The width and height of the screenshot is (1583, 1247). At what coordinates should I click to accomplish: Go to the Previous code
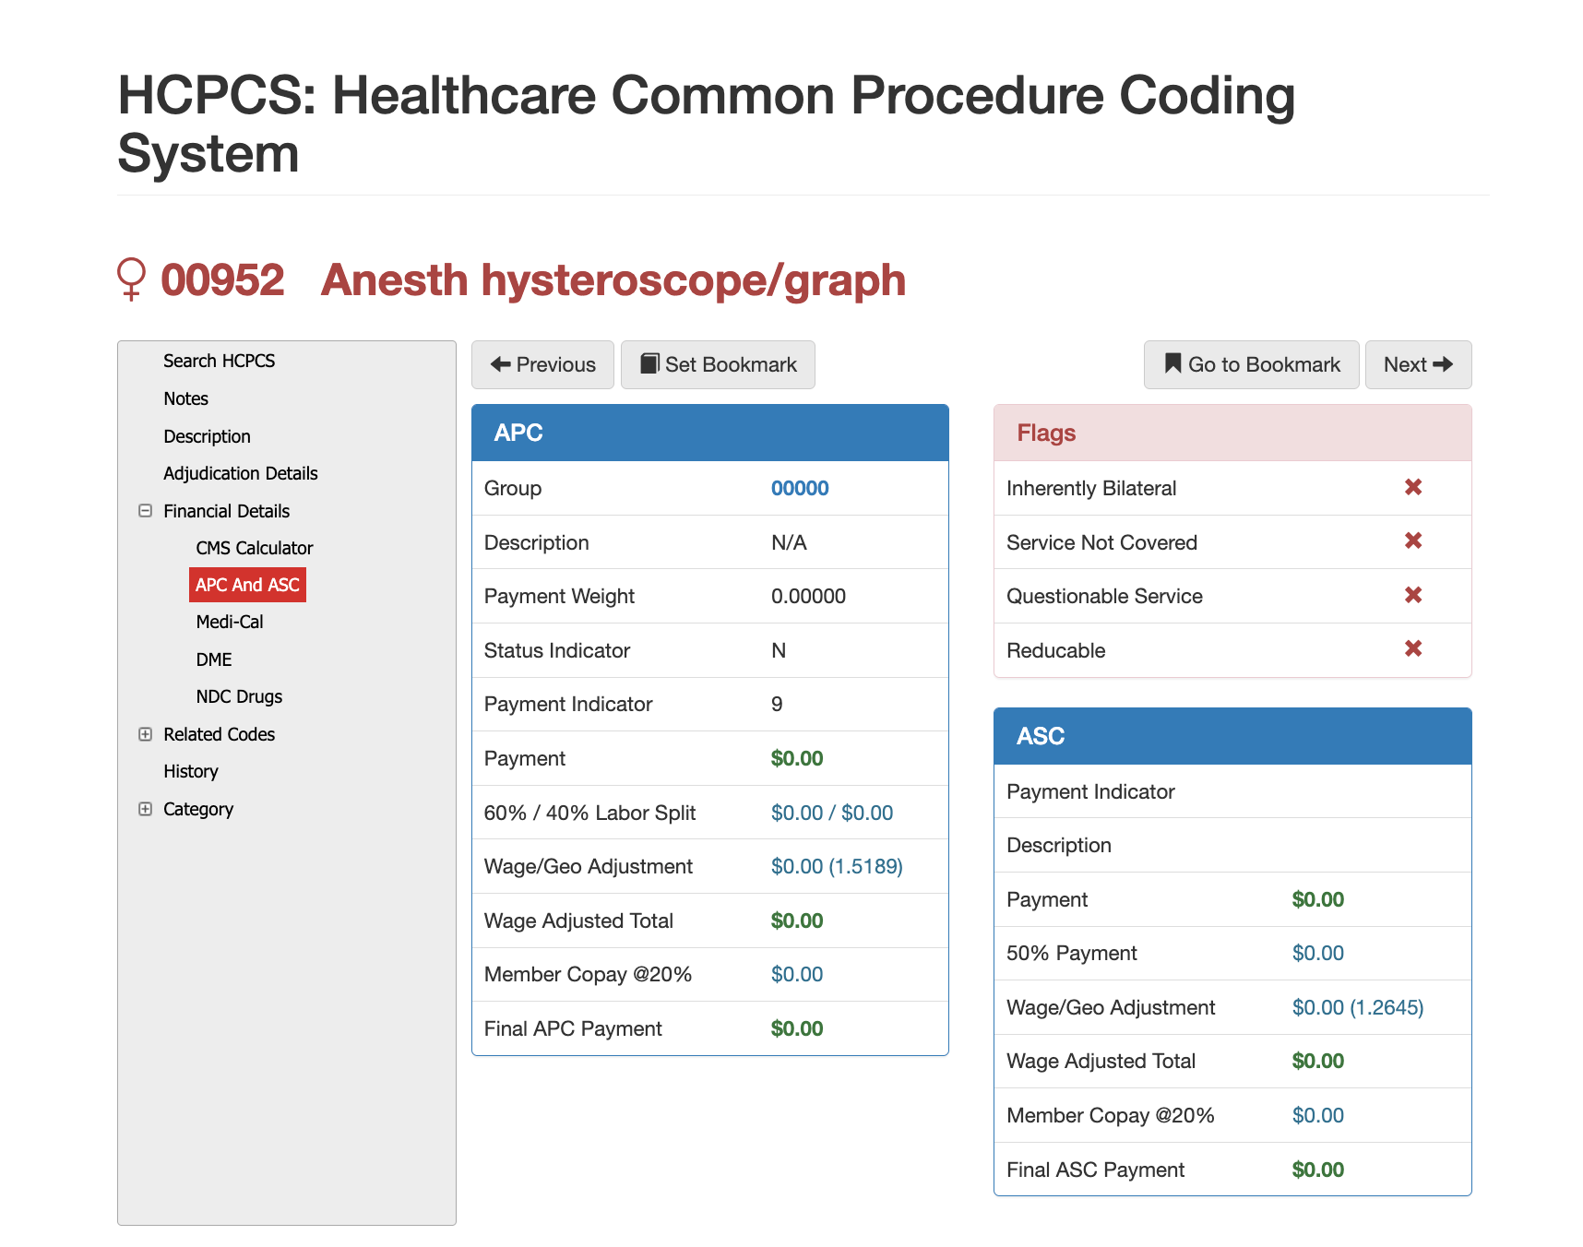point(542,364)
